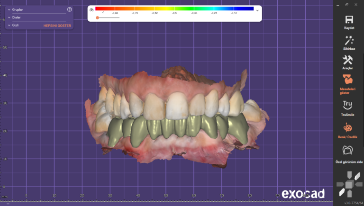Image resolution: width=364 pixels, height=206 pixels.
Task: Click the top arrow of the view cube
Action: pos(348,174)
